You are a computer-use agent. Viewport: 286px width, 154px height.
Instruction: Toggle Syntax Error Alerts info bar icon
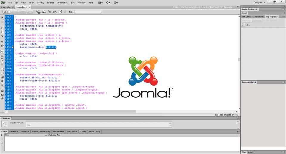coord(2,63)
